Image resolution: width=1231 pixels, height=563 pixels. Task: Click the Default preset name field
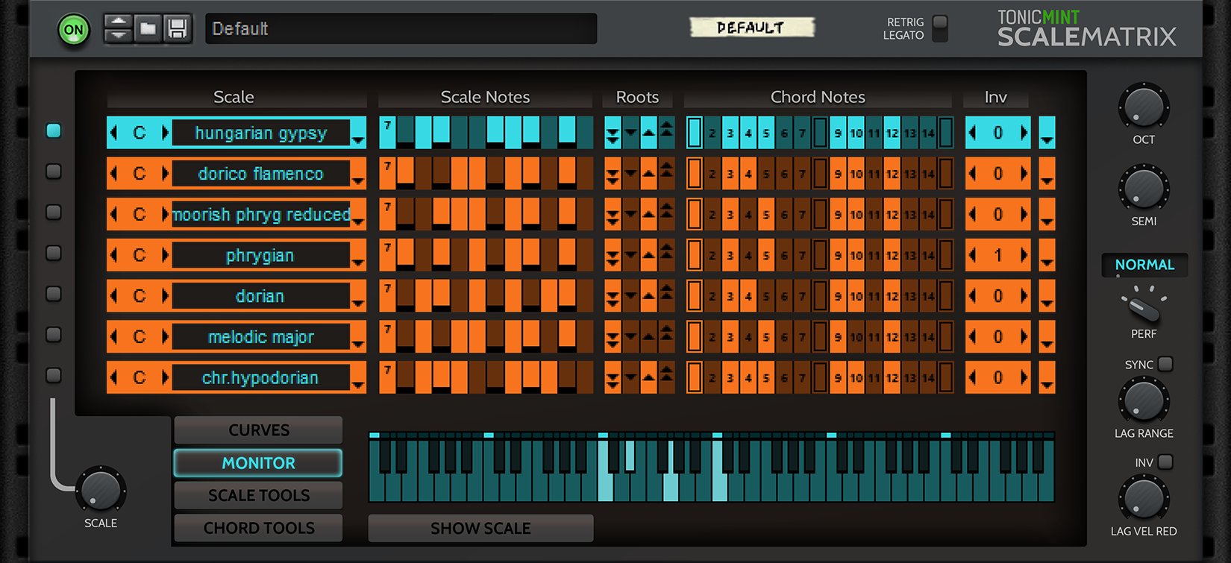tap(401, 29)
